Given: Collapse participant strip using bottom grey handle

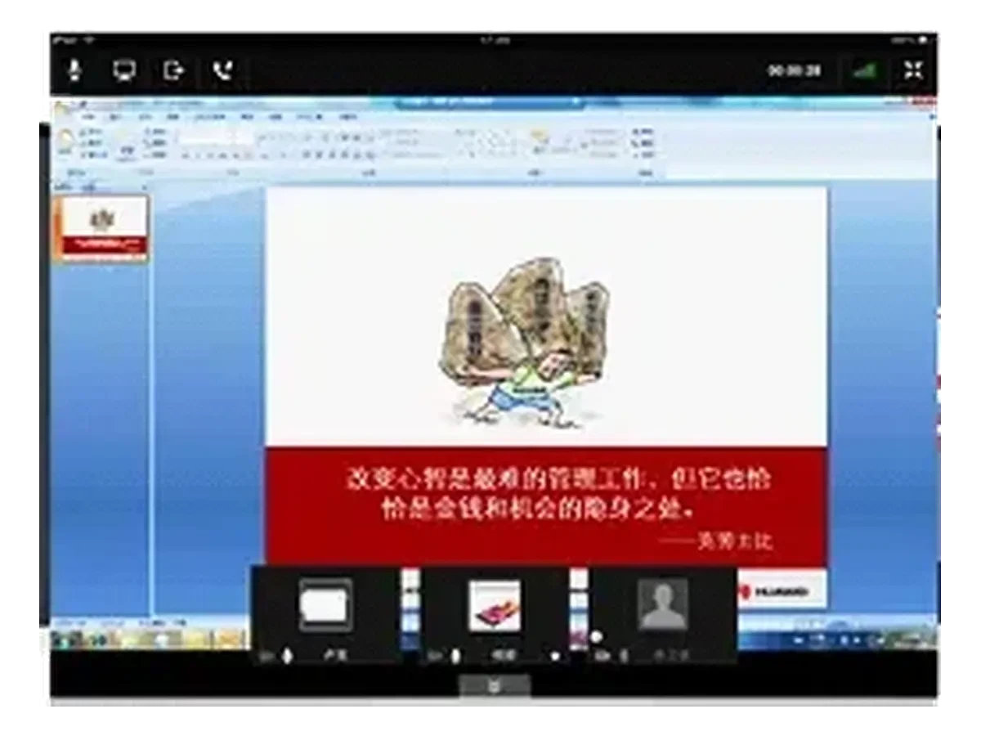Looking at the screenshot, I should coord(495,686).
